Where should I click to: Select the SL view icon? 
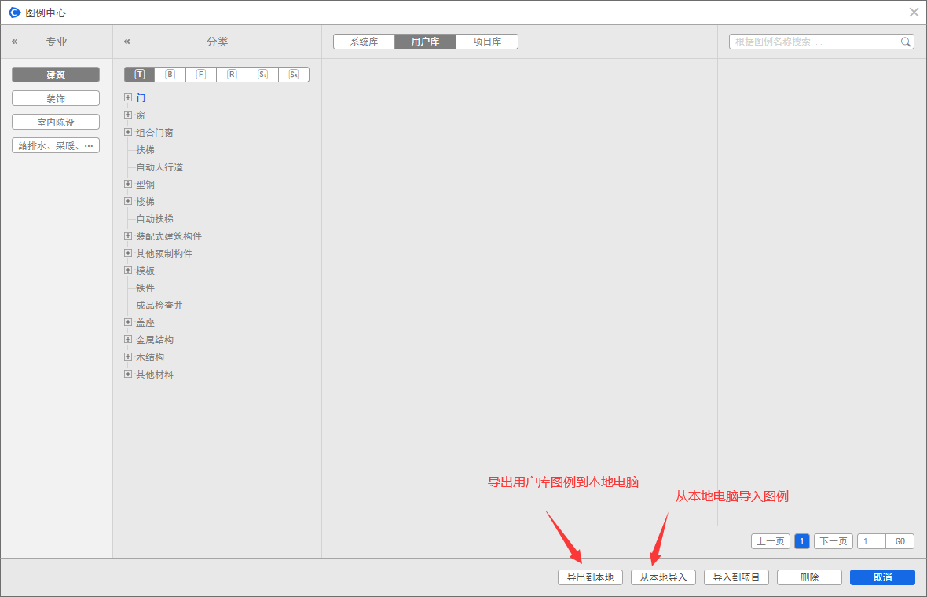point(263,75)
